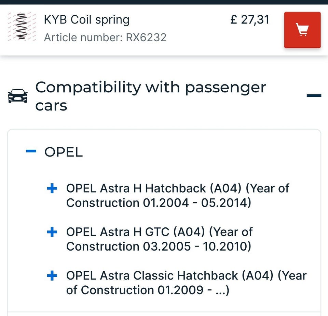Click the passenger car icon
Screen dimensions: 328x316
coord(17,96)
